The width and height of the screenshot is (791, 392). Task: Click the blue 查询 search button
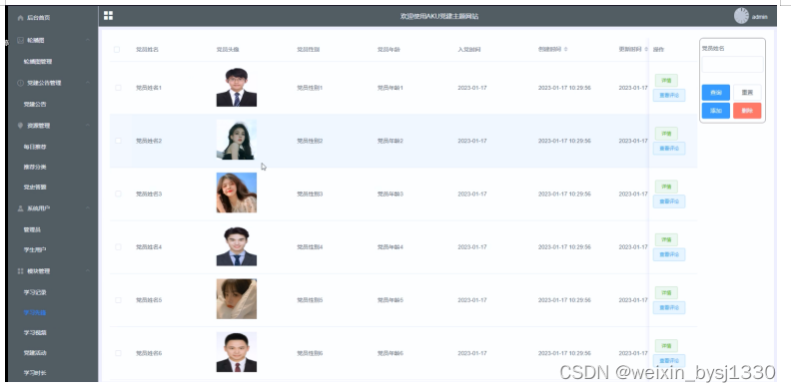pos(716,93)
